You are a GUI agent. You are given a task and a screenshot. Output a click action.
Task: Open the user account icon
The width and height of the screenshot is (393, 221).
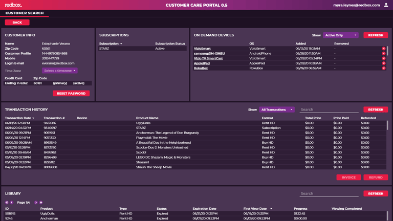tap(386, 5)
